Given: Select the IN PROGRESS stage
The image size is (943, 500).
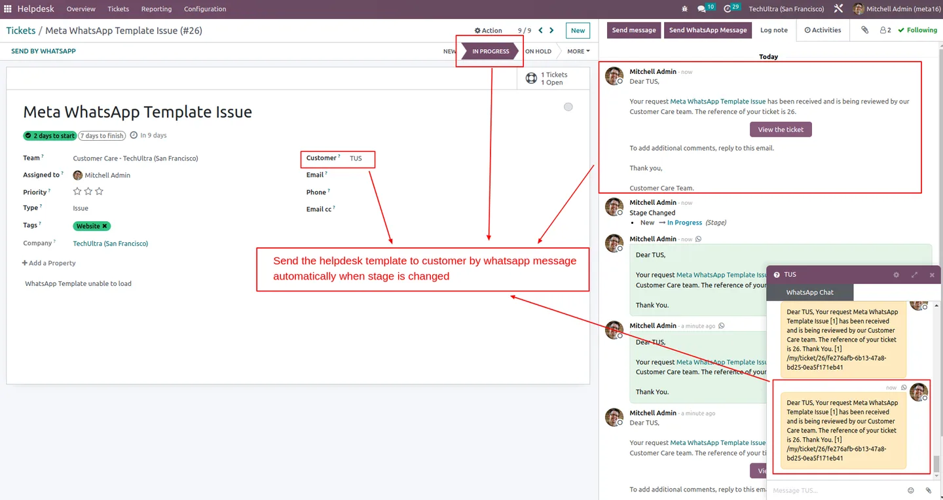Looking at the screenshot, I should point(490,51).
